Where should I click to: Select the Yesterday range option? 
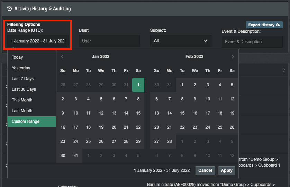coord(32,68)
